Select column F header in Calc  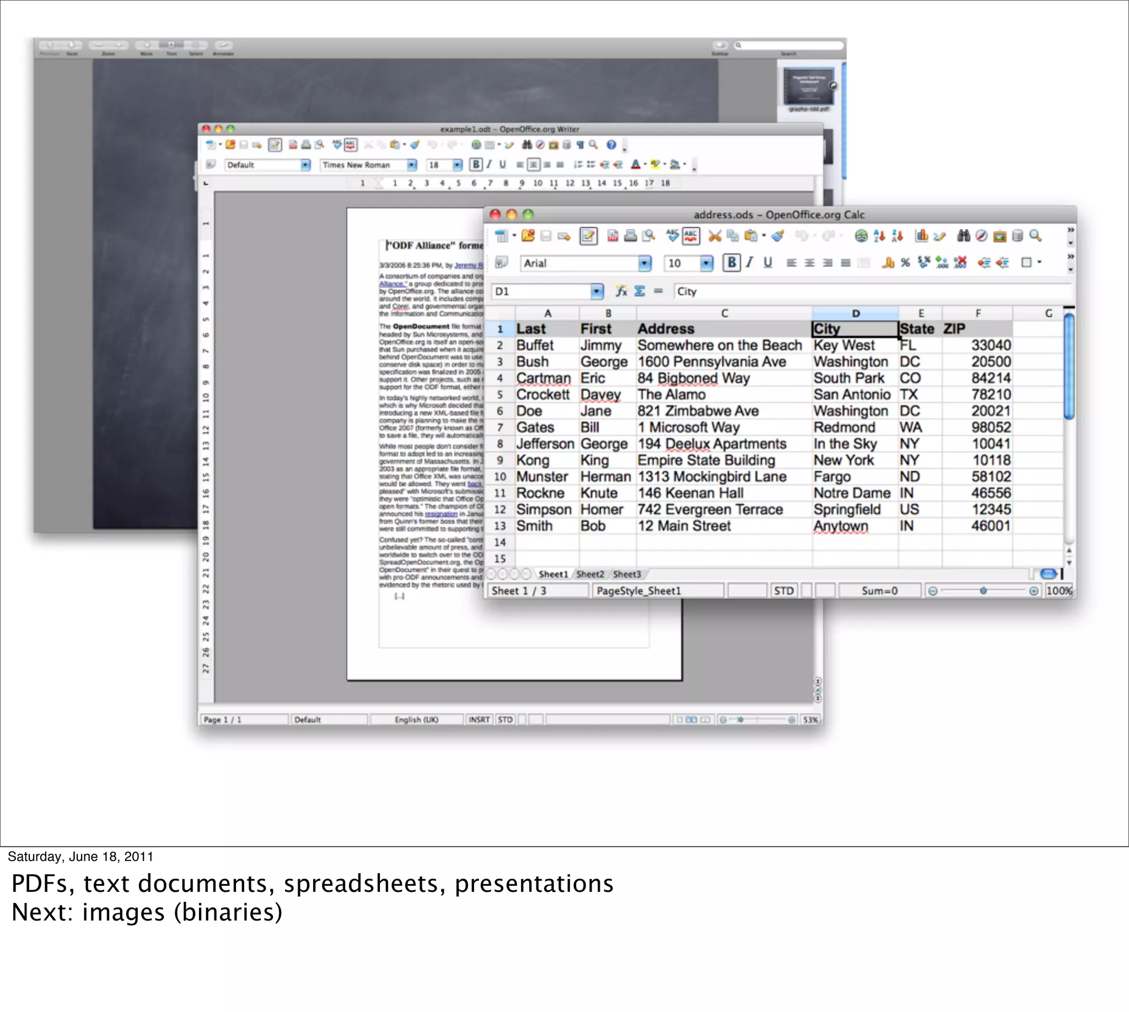click(977, 313)
